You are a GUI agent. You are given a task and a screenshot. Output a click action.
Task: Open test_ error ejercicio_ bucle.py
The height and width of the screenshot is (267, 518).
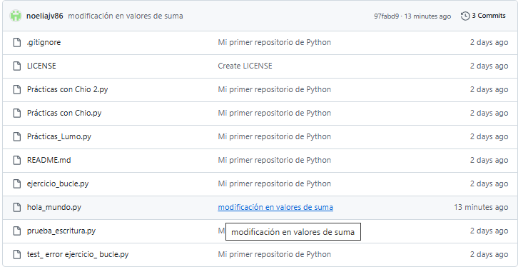click(x=78, y=254)
